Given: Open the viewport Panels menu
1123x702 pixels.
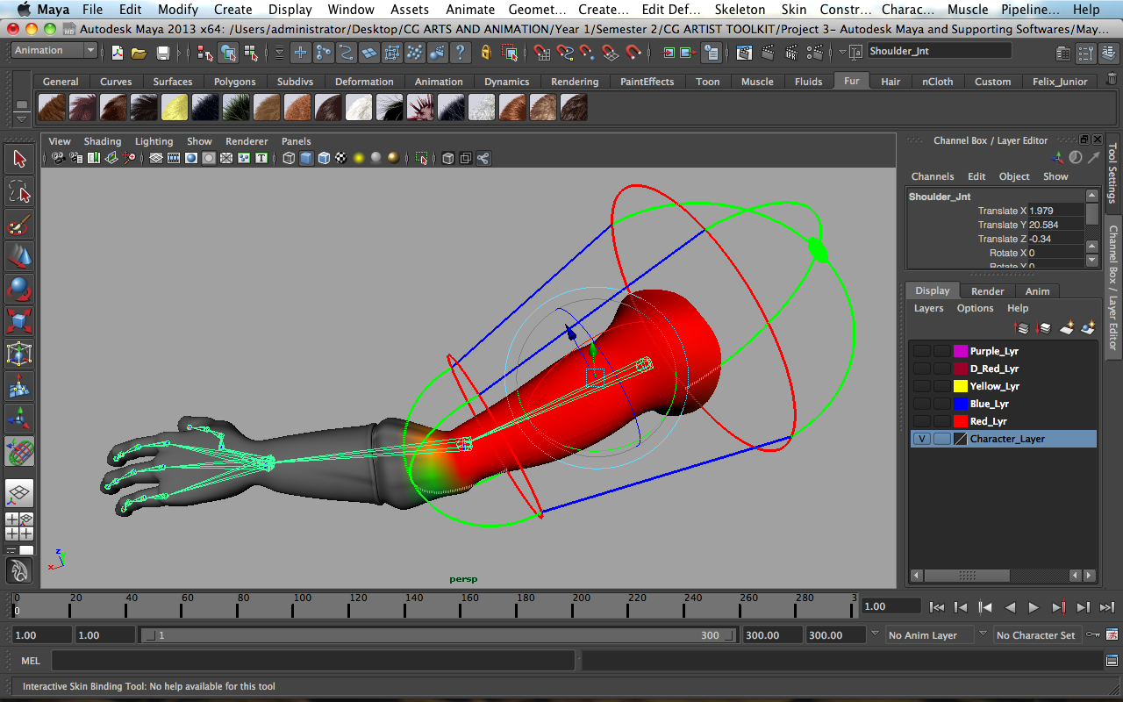Looking at the screenshot, I should click(297, 141).
